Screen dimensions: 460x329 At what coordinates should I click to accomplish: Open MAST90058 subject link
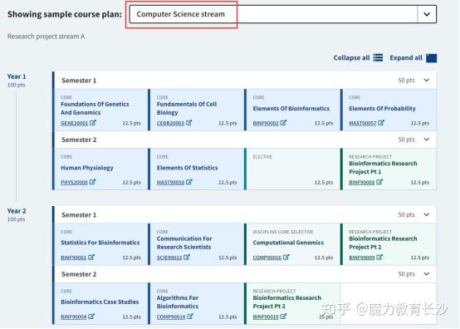[x=170, y=182]
